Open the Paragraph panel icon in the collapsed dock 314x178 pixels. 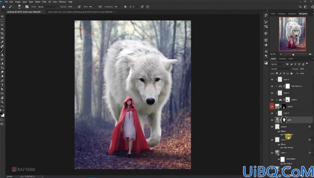[266, 56]
